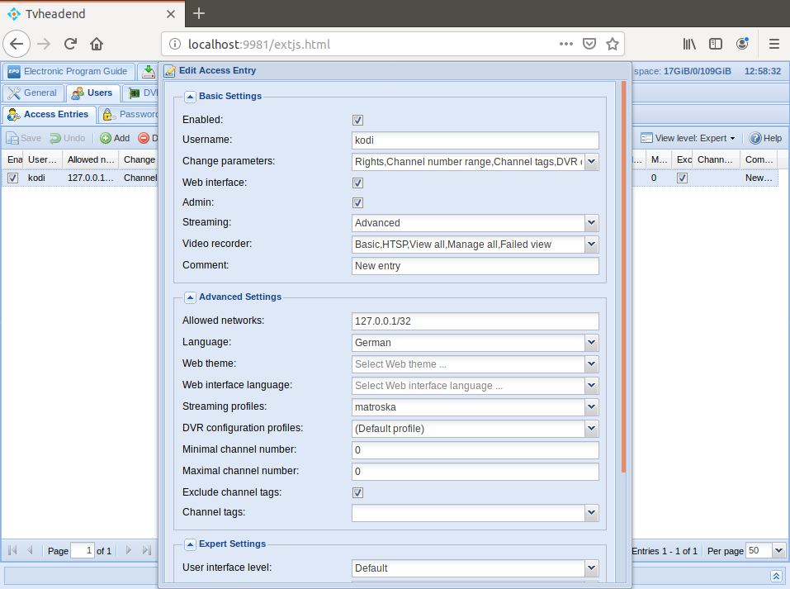This screenshot has width=790, height=589.
Task: Go to the last grid page
Action: click(x=147, y=550)
